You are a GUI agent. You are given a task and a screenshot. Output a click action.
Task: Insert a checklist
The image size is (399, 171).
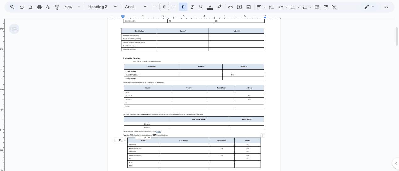coord(280,7)
